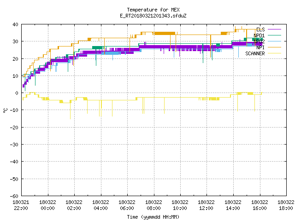This screenshot has width=295, height=221.
Task: Click the °C y-axis unit label
Action: [x=5, y=110]
